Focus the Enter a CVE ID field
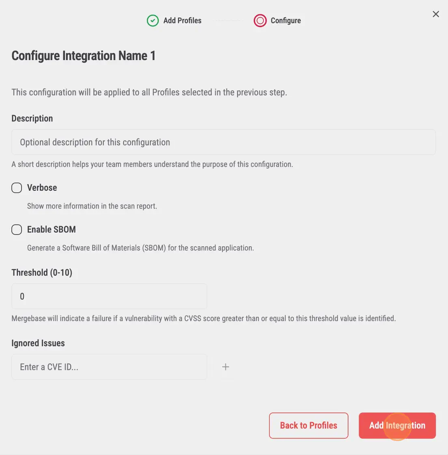 (x=109, y=367)
